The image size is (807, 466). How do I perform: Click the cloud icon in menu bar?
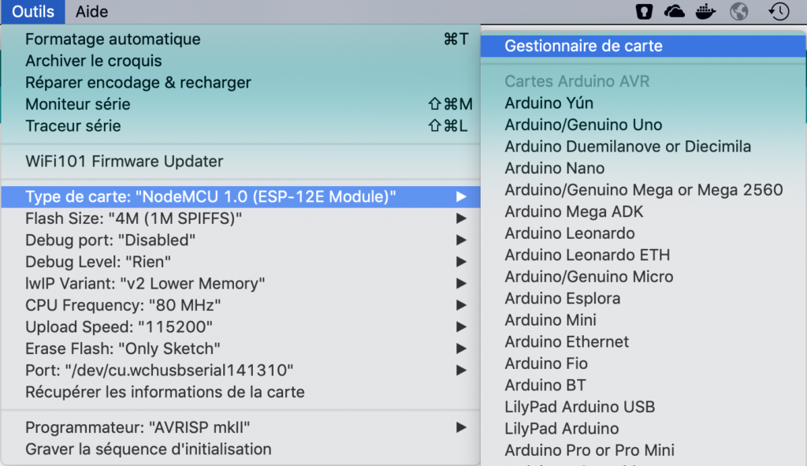[675, 11]
